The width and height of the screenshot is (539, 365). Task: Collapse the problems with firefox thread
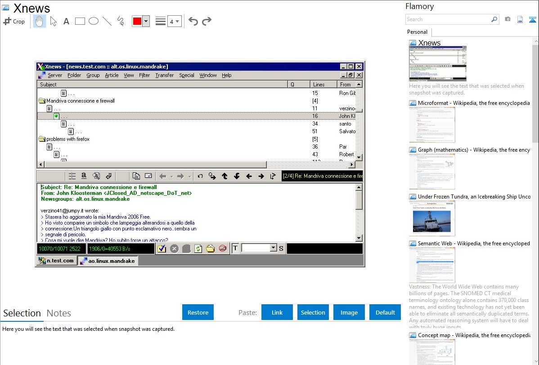[x=42, y=139]
